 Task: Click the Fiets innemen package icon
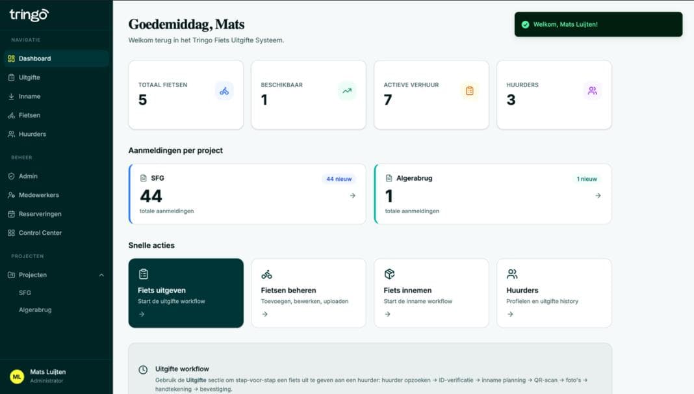tap(389, 274)
